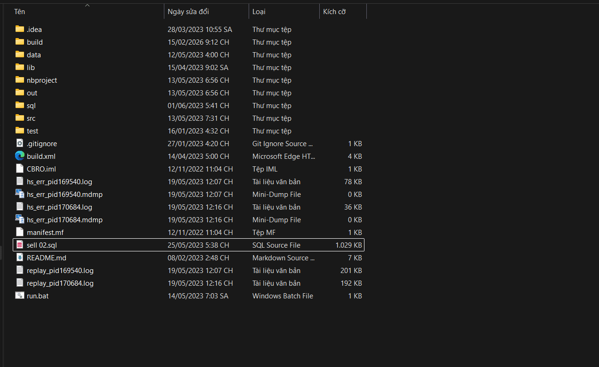The width and height of the screenshot is (599, 367).
Task: Click the Windows Batch File type cell
Action: (x=283, y=296)
